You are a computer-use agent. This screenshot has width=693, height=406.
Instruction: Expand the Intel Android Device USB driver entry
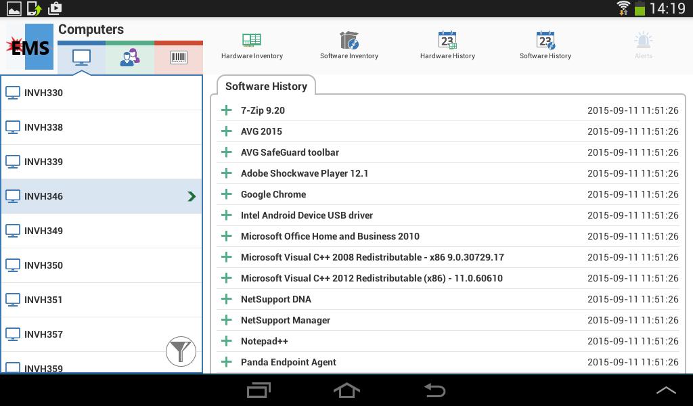pos(226,215)
